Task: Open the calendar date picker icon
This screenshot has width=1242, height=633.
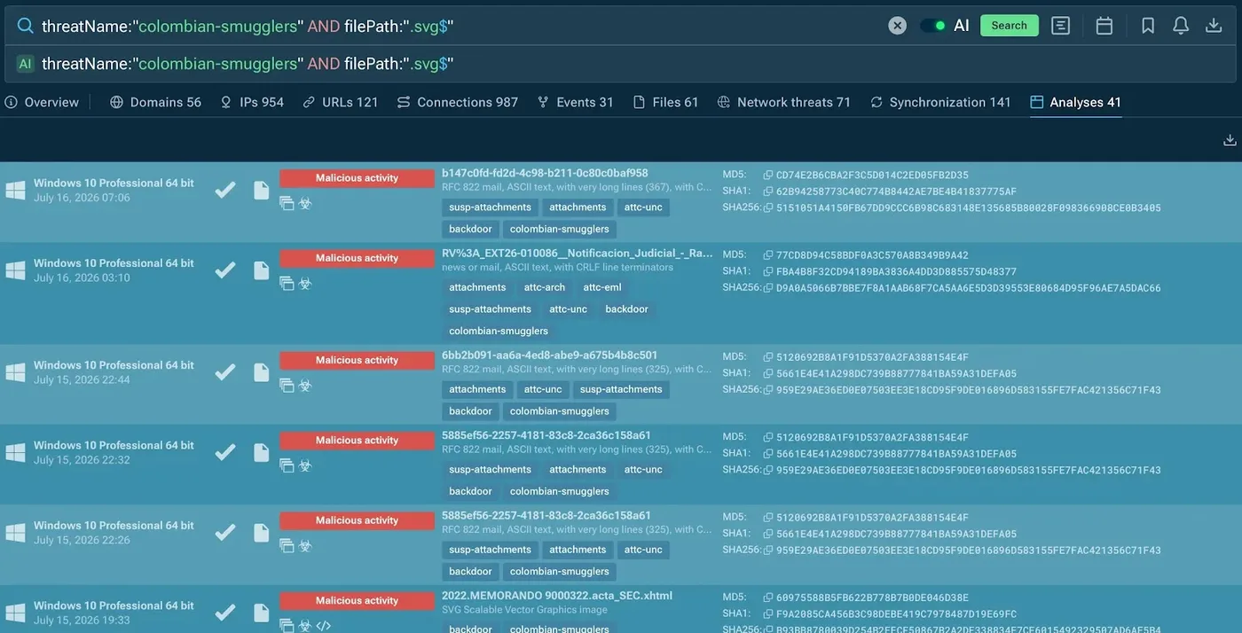Action: (x=1104, y=26)
